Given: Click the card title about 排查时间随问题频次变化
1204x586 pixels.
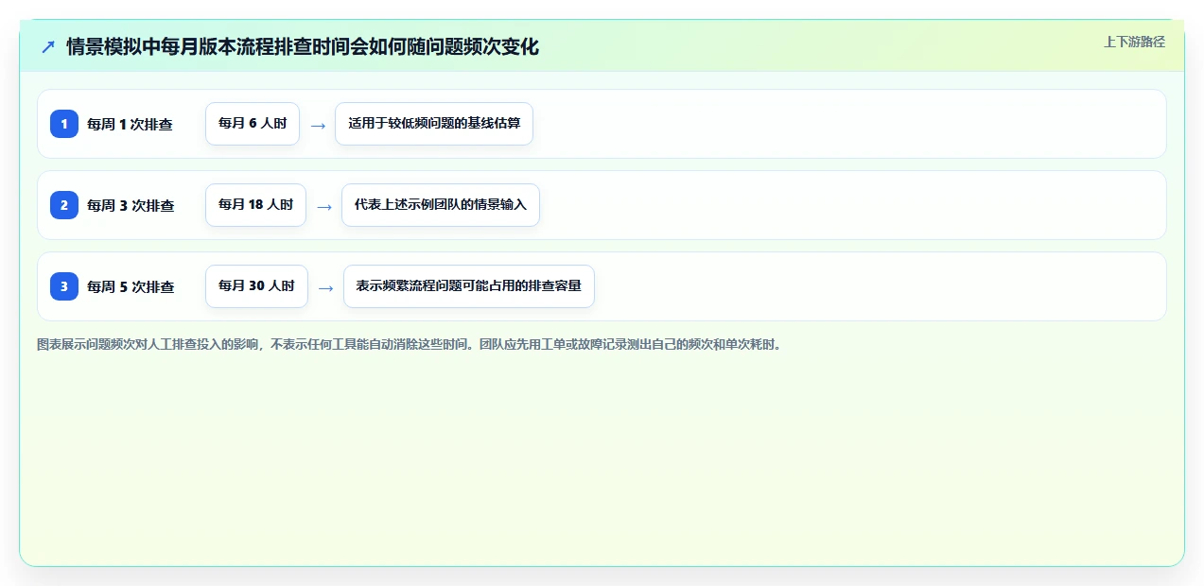Looking at the screenshot, I should [303, 46].
